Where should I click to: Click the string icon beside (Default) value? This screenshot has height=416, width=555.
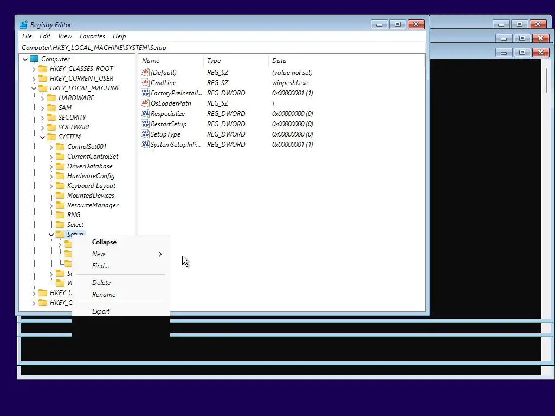coord(145,72)
